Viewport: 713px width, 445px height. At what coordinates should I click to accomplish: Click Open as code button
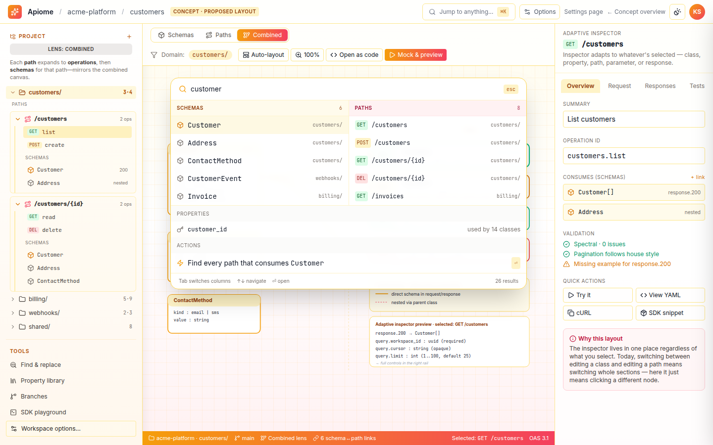[x=354, y=55]
